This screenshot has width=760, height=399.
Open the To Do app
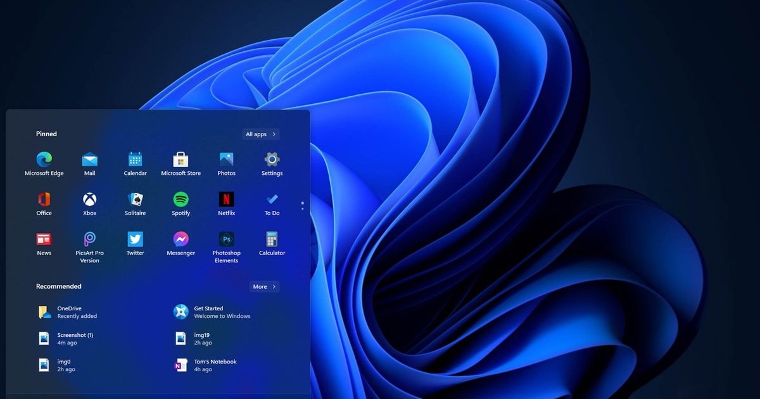[272, 204]
